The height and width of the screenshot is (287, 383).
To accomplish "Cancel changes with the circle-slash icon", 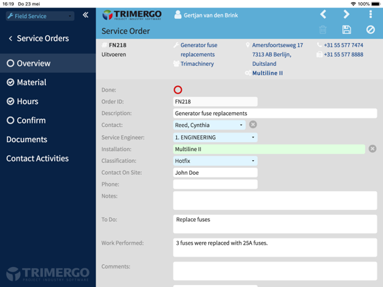I will click(371, 30).
